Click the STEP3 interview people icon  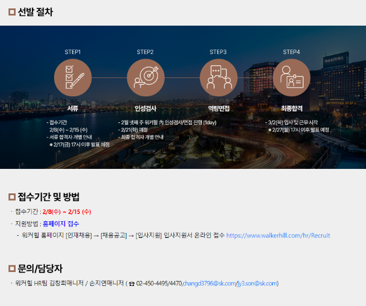219,77
